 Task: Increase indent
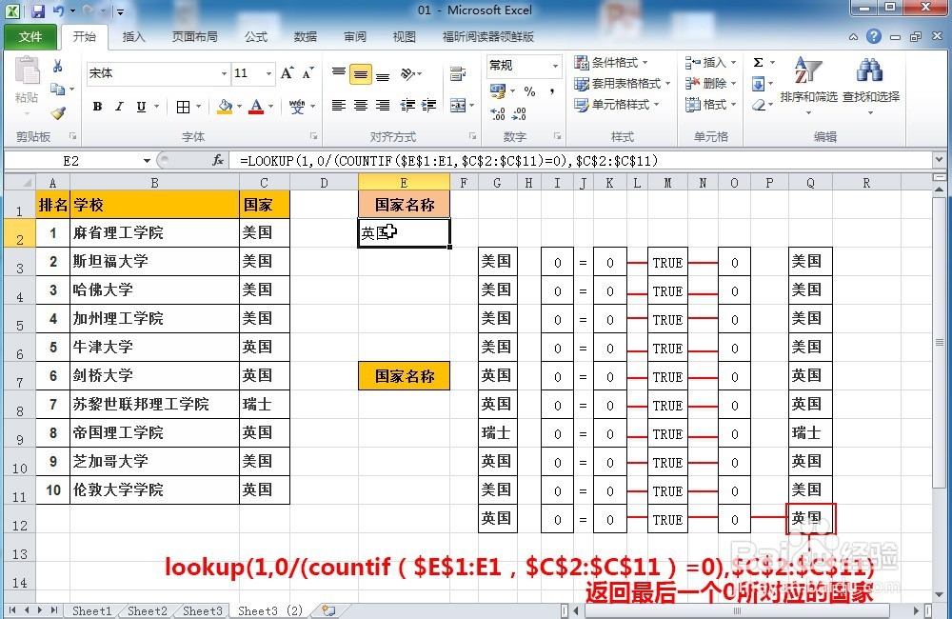(429, 106)
